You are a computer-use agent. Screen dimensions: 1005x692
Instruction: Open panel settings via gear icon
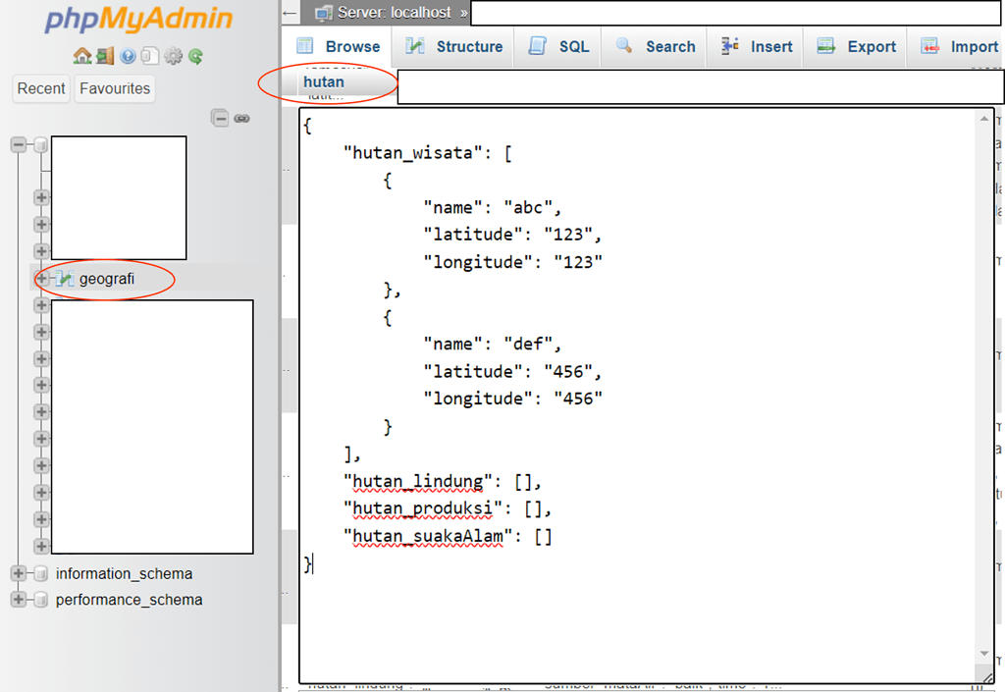[173, 55]
